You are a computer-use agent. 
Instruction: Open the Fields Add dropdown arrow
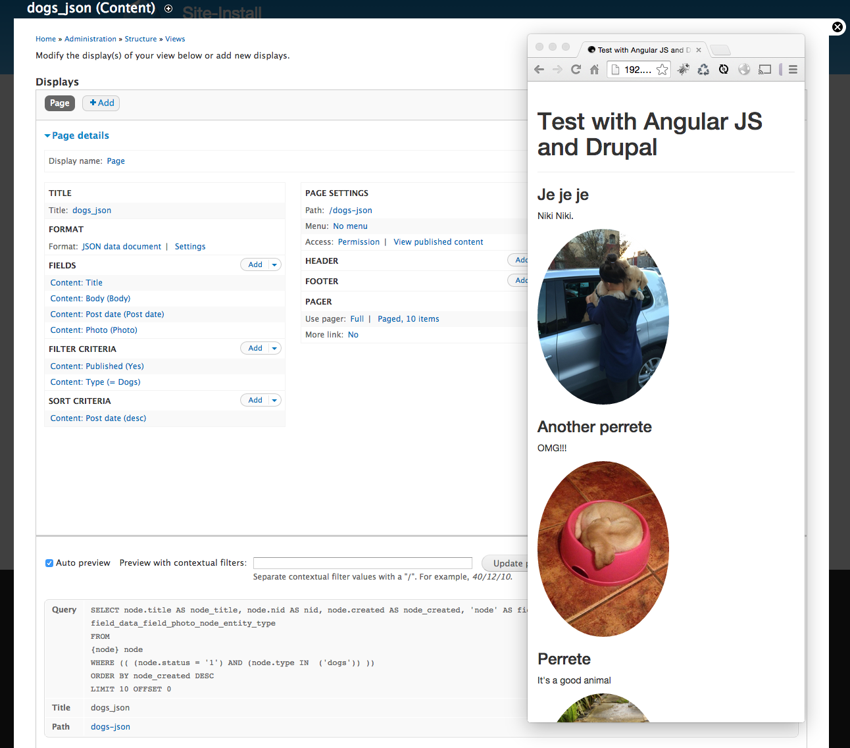point(274,264)
